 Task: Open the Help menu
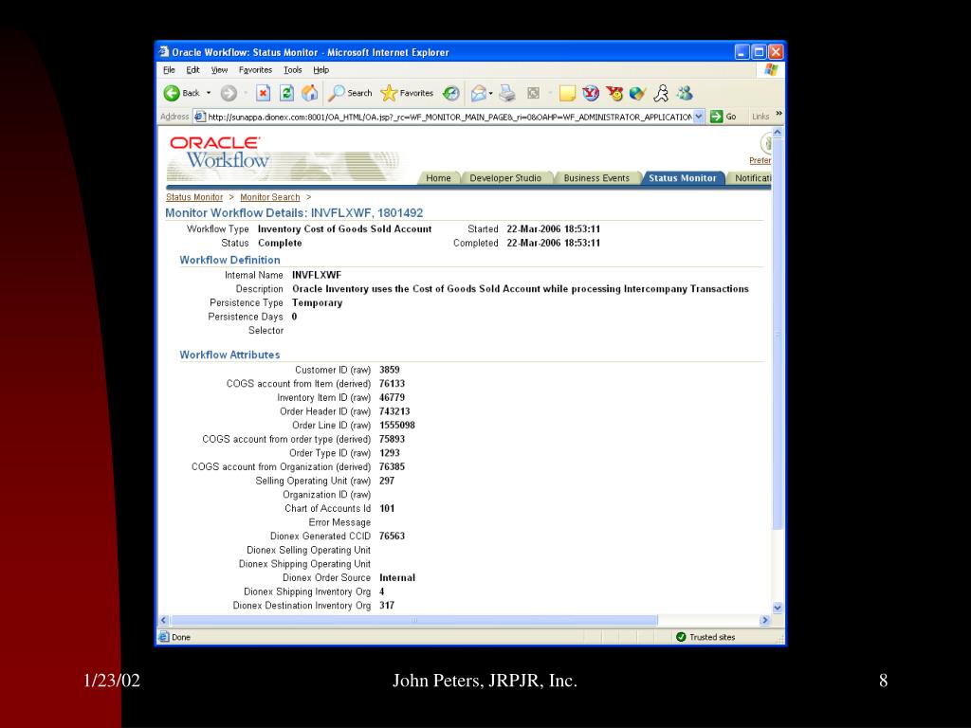pos(321,70)
